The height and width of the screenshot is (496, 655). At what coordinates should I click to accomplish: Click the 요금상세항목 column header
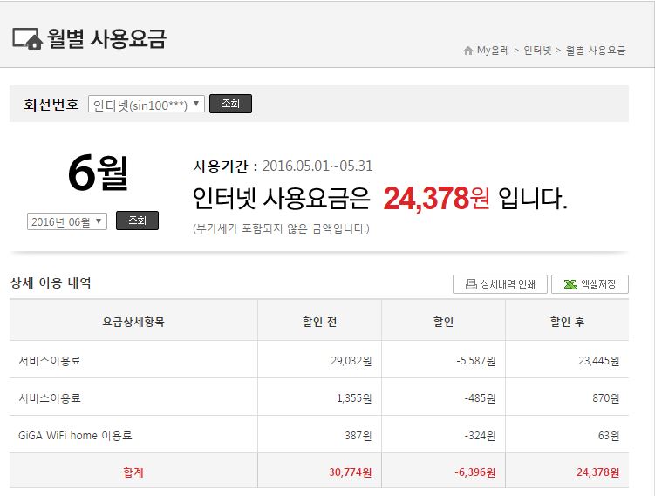click(133, 322)
